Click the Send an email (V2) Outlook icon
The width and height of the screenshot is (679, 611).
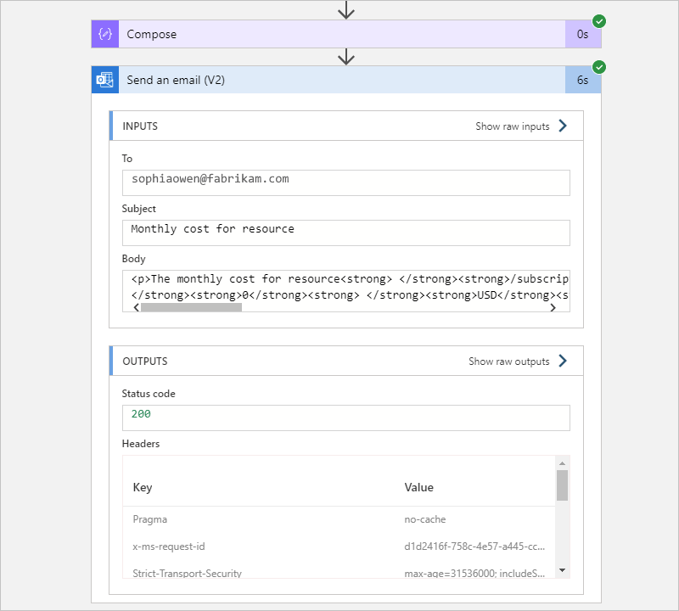104,80
